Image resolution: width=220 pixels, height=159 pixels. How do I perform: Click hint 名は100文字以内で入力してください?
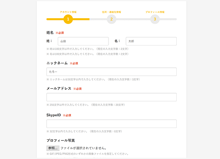[x=88, y=54]
